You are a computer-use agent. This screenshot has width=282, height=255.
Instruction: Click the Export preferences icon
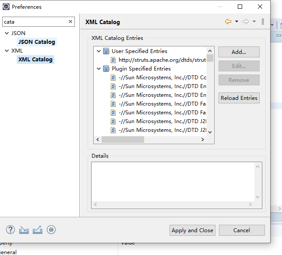38,230
